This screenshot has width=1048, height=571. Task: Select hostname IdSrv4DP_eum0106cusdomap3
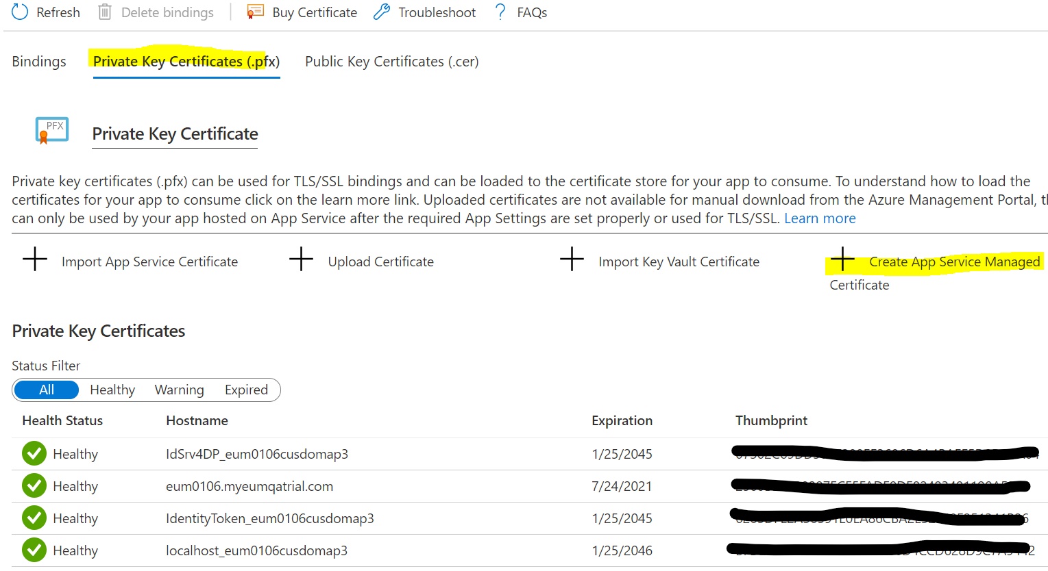pos(257,454)
